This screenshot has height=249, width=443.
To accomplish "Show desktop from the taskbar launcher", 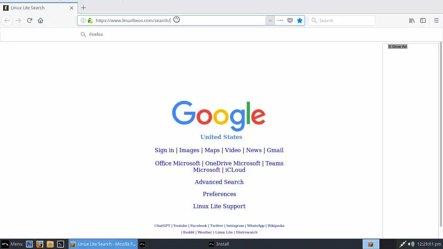I will pos(29,244).
